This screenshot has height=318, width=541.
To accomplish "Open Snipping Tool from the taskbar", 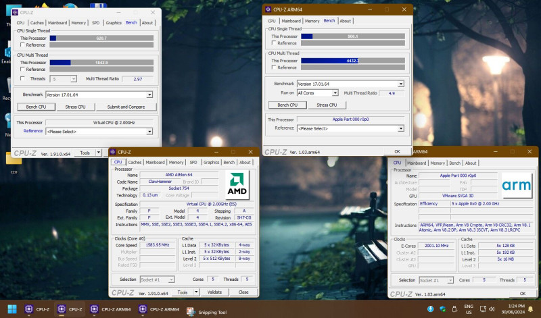I will click(206, 311).
